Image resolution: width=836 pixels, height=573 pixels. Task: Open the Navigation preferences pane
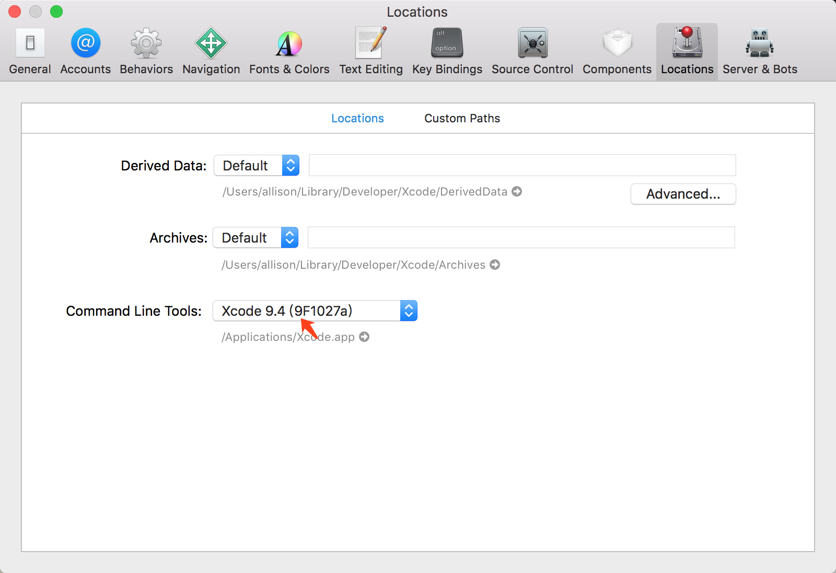(x=211, y=51)
